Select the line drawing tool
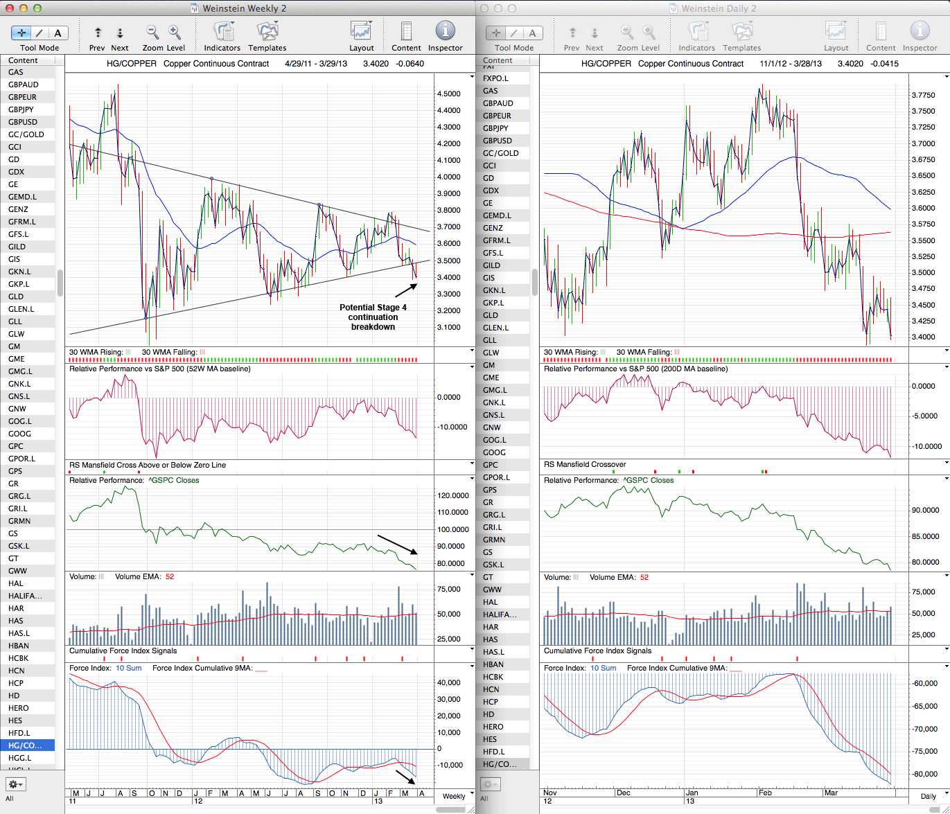 pos(39,33)
